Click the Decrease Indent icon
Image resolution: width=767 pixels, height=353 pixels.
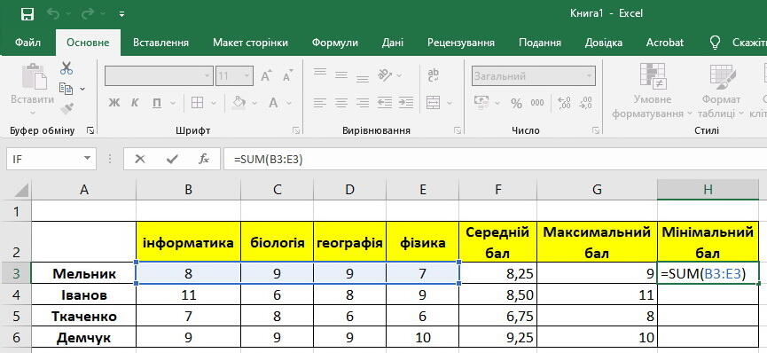(385, 103)
